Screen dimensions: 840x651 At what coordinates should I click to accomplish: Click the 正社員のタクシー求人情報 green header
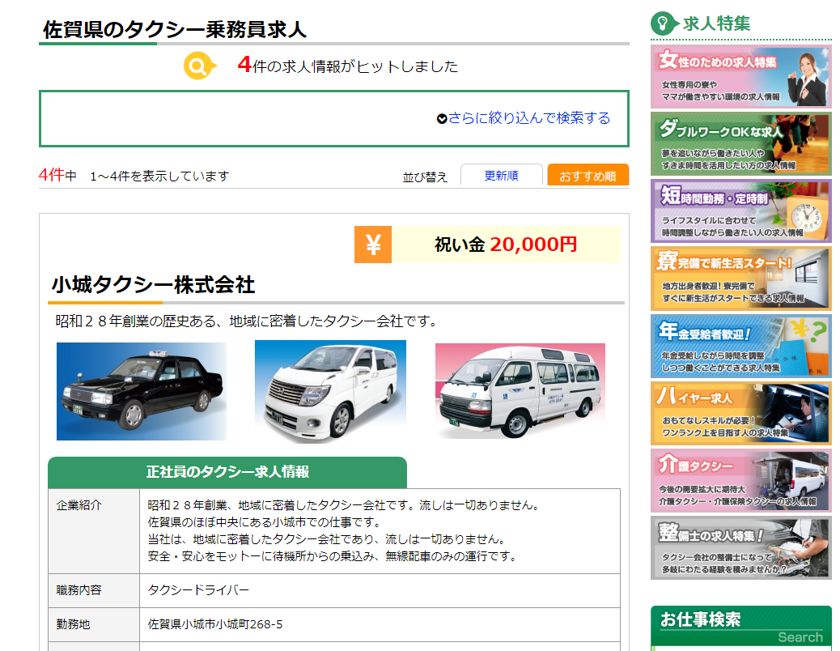[227, 472]
